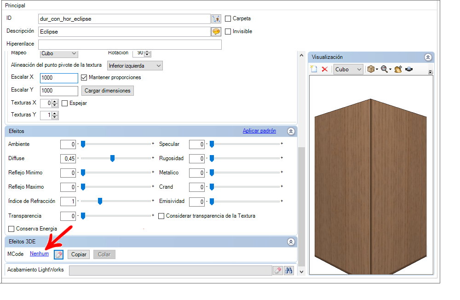Click the speech bubble icon beside Descripción
This screenshot has width=460, height=300.
216,31
